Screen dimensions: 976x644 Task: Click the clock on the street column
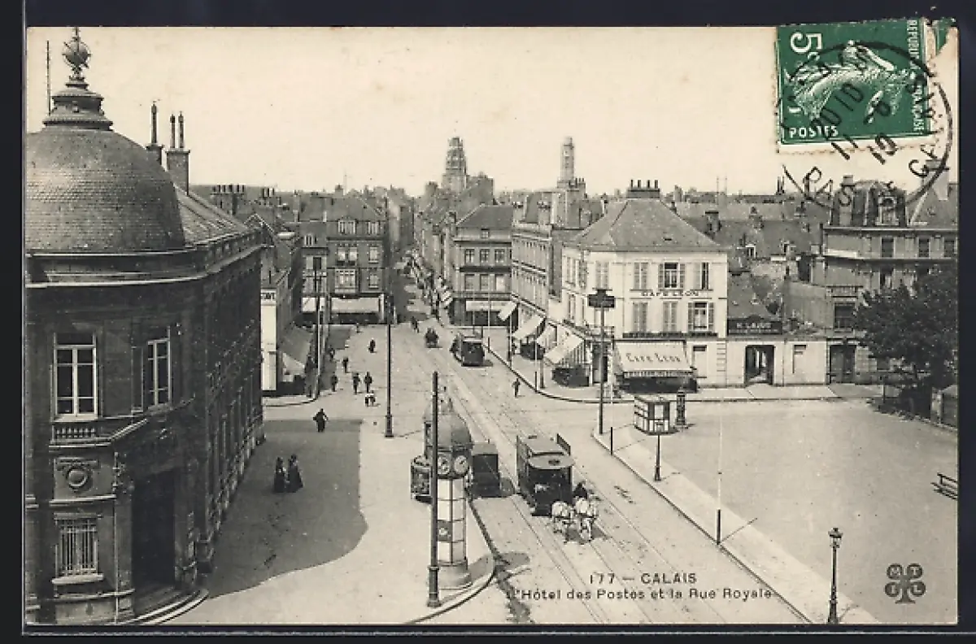tap(452, 464)
